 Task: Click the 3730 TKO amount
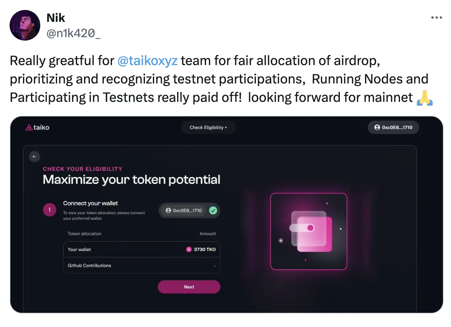click(x=205, y=249)
